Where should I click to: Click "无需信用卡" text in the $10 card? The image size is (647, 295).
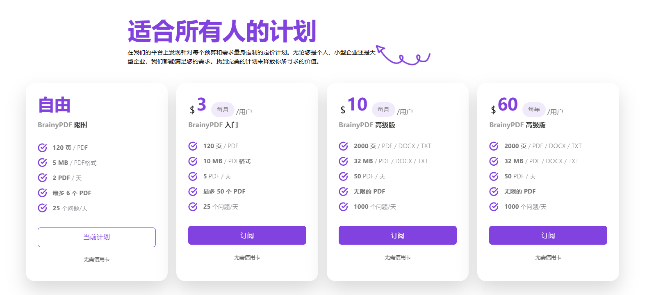398,257
